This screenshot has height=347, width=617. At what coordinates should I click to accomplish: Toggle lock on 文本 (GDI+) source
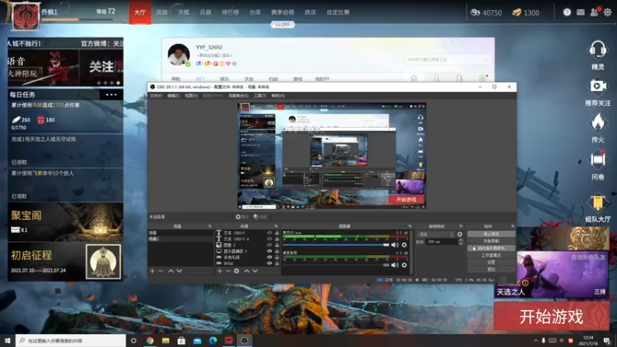point(277,233)
